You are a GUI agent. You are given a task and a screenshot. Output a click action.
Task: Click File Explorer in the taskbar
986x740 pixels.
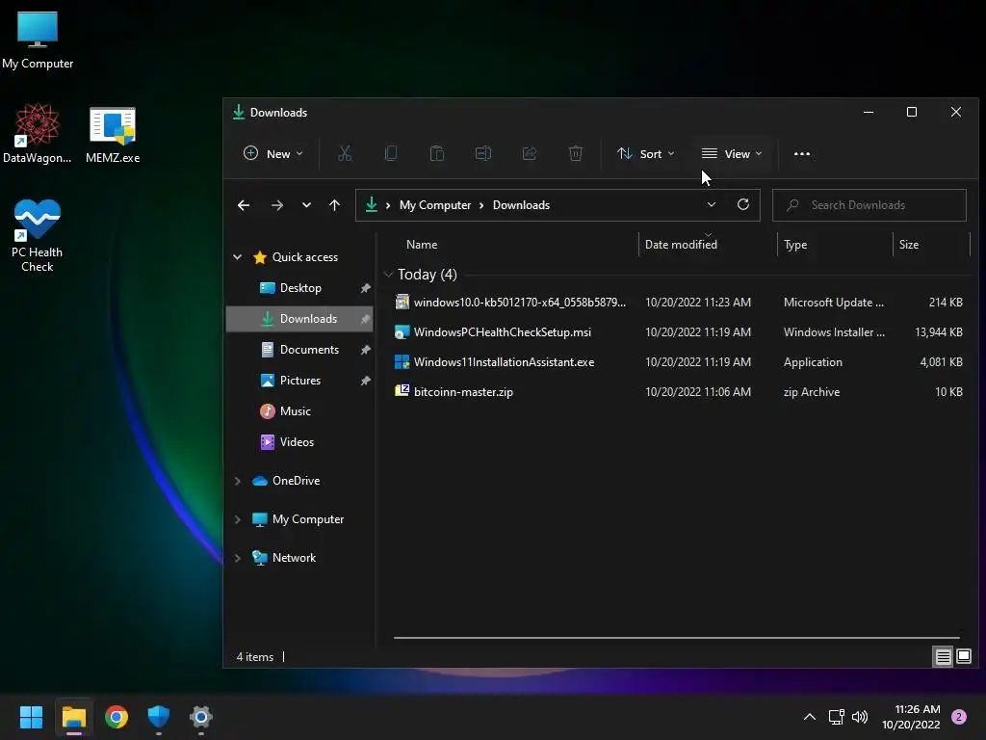click(73, 717)
